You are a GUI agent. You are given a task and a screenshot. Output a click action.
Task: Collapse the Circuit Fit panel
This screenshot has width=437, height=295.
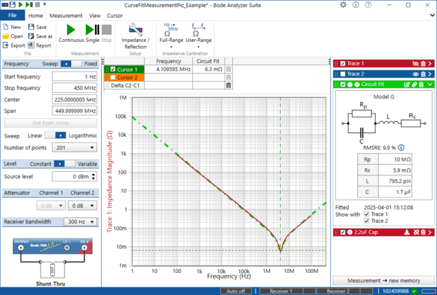(x=429, y=85)
